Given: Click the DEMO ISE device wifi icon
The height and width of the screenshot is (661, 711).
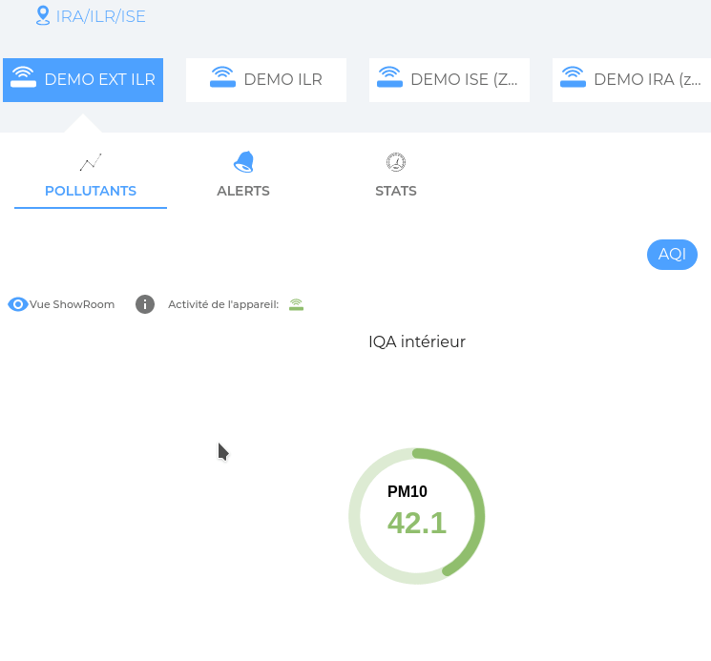Looking at the screenshot, I should tap(389, 77).
